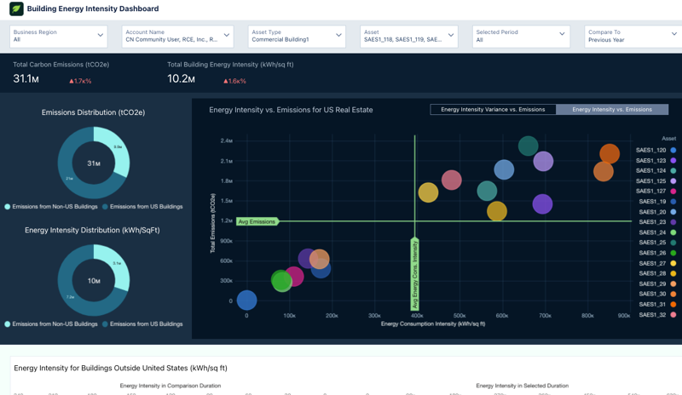Open the Compare To dropdown
This screenshot has width=682, height=395.
tap(633, 36)
